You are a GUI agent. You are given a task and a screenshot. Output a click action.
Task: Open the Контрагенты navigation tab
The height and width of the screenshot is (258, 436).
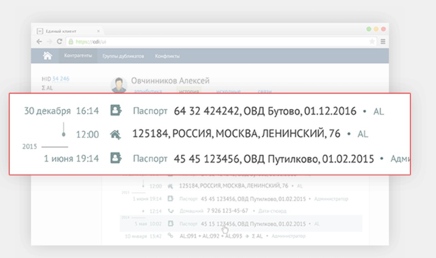(x=78, y=55)
